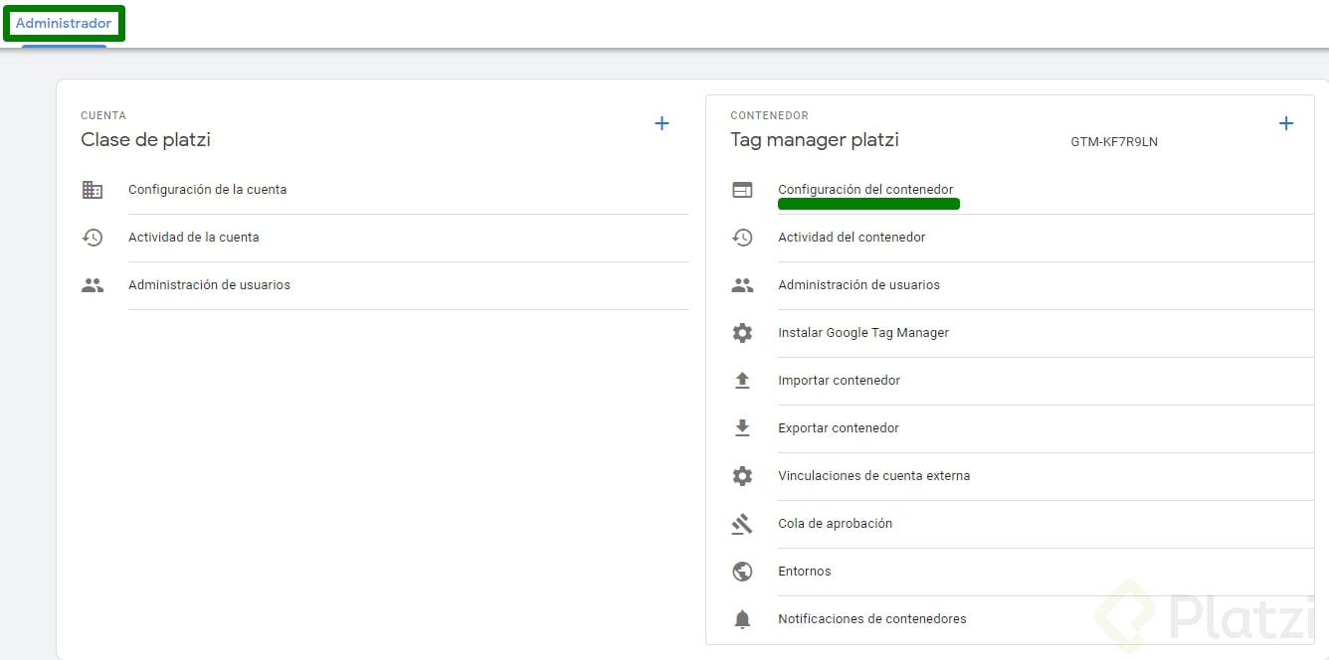Select Vinculaciones de cuenta externa

pos(873,476)
